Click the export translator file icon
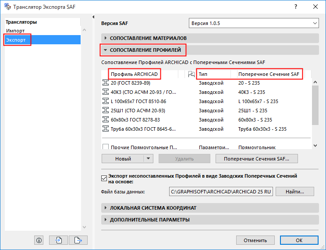Image resolution: width=326 pixels, height=250 pixels. tap(78, 240)
